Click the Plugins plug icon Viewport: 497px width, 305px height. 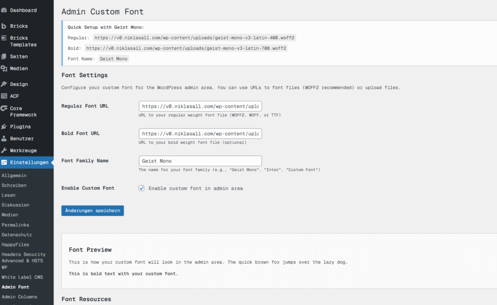pyautogui.click(x=4, y=127)
